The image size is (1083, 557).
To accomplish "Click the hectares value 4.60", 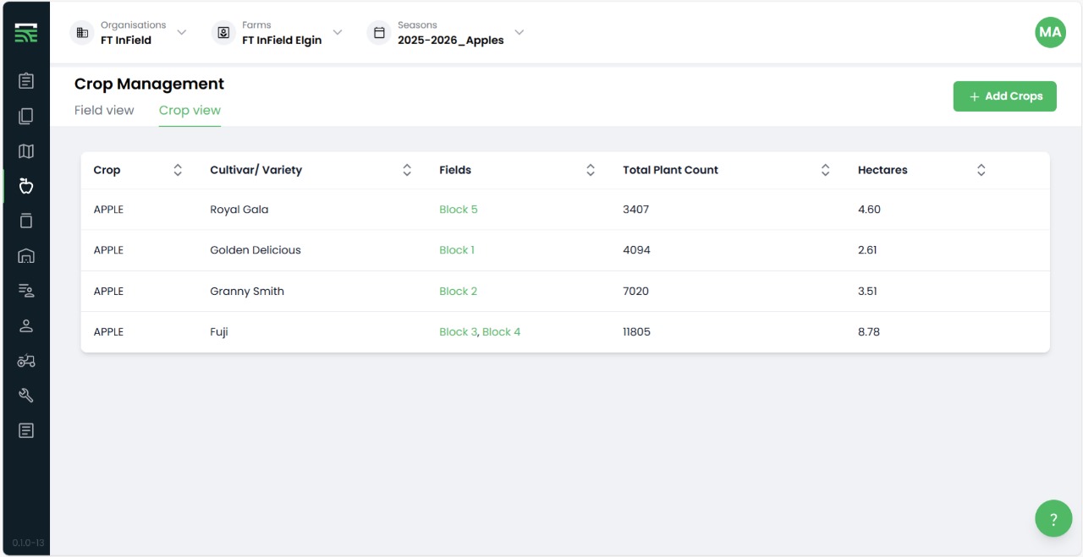I will [x=870, y=210].
